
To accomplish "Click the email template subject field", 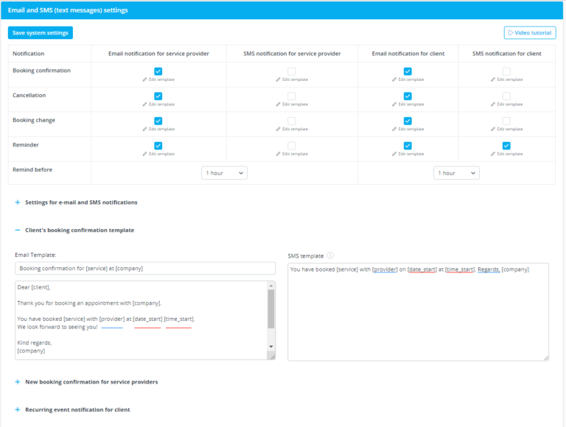I will 145,269.
